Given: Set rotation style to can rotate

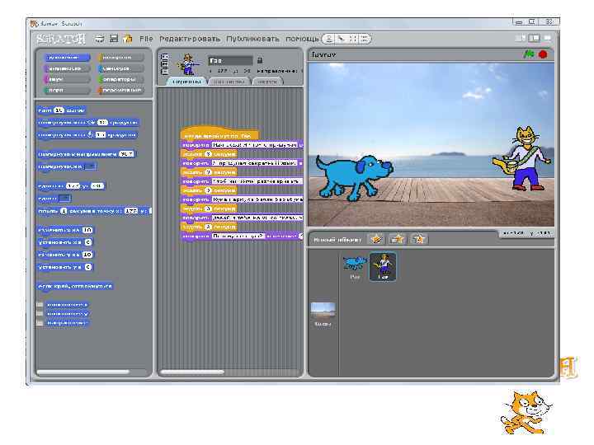Looking at the screenshot, I should coord(165,57).
